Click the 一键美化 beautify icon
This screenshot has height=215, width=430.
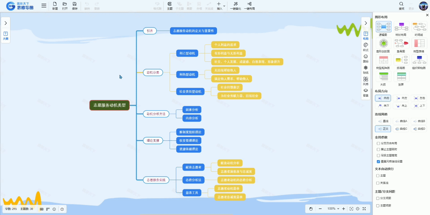pyautogui.click(x=235, y=4)
